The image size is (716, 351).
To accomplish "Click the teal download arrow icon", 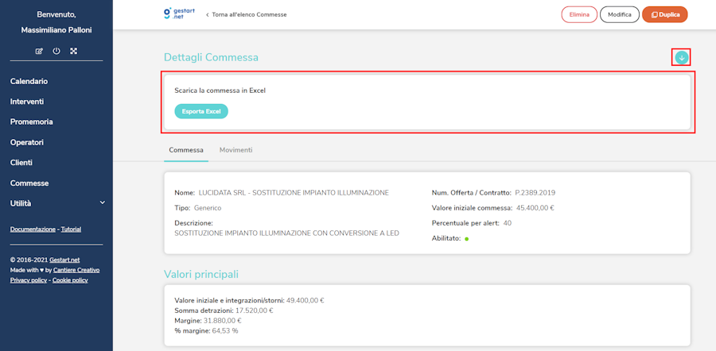I will 681,57.
